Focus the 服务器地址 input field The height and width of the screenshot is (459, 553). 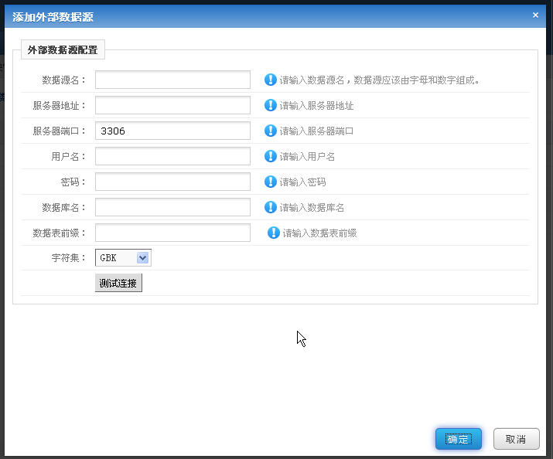click(x=172, y=105)
